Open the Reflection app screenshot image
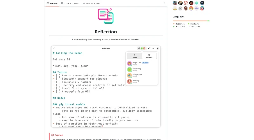The width and height of the screenshot is (254, 140). (106, 87)
